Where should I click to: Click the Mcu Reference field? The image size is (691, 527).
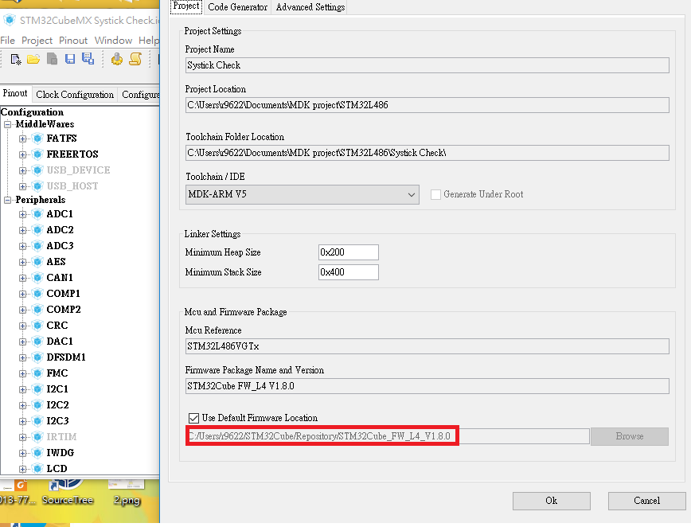427,346
